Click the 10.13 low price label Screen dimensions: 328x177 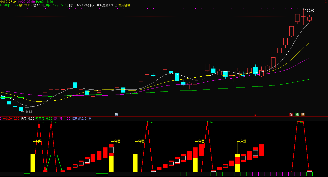(x=28, y=112)
